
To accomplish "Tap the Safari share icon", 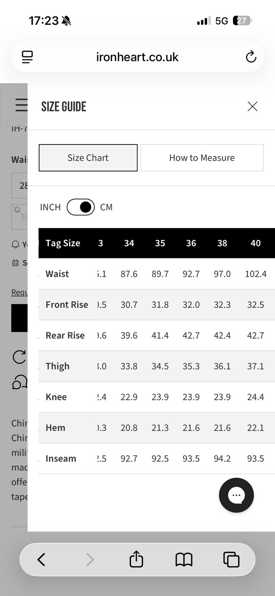I will 136,559.
